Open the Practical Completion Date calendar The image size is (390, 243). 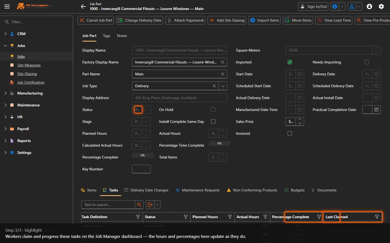coord(376,110)
